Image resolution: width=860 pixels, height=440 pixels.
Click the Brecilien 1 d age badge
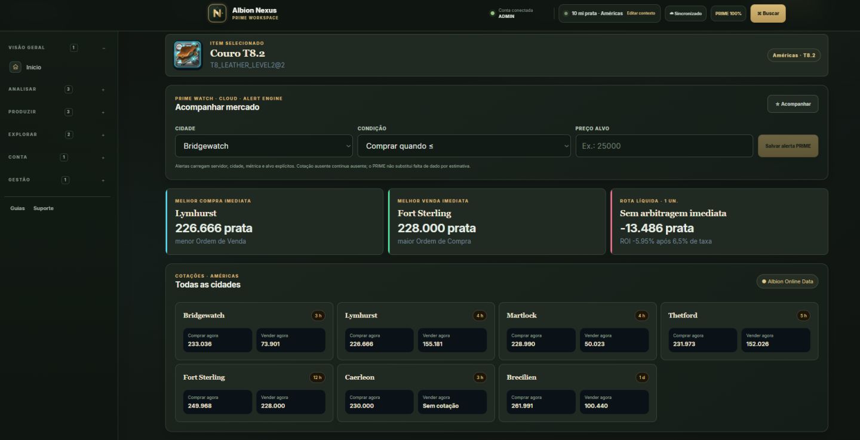click(642, 377)
